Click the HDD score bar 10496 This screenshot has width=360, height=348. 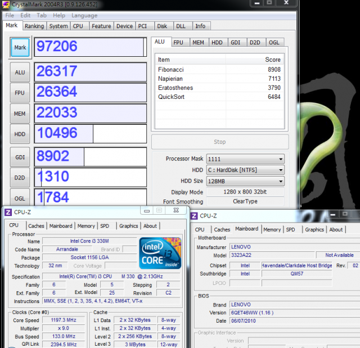(x=90, y=134)
